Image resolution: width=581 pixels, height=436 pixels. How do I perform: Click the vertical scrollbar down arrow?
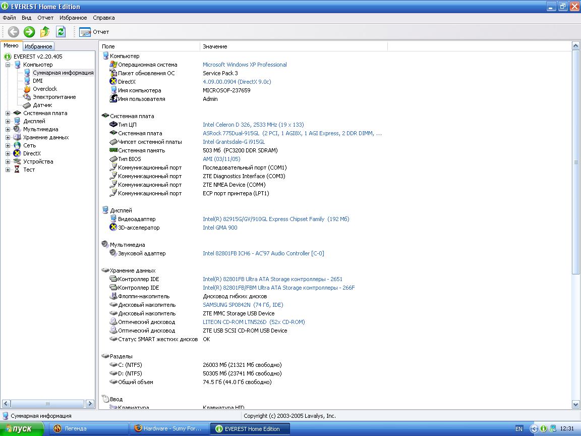pyautogui.click(x=576, y=404)
